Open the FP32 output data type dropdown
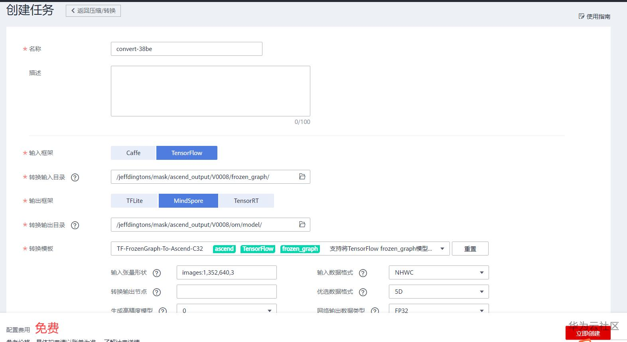Screen dimensions: 627x342 coord(439,309)
